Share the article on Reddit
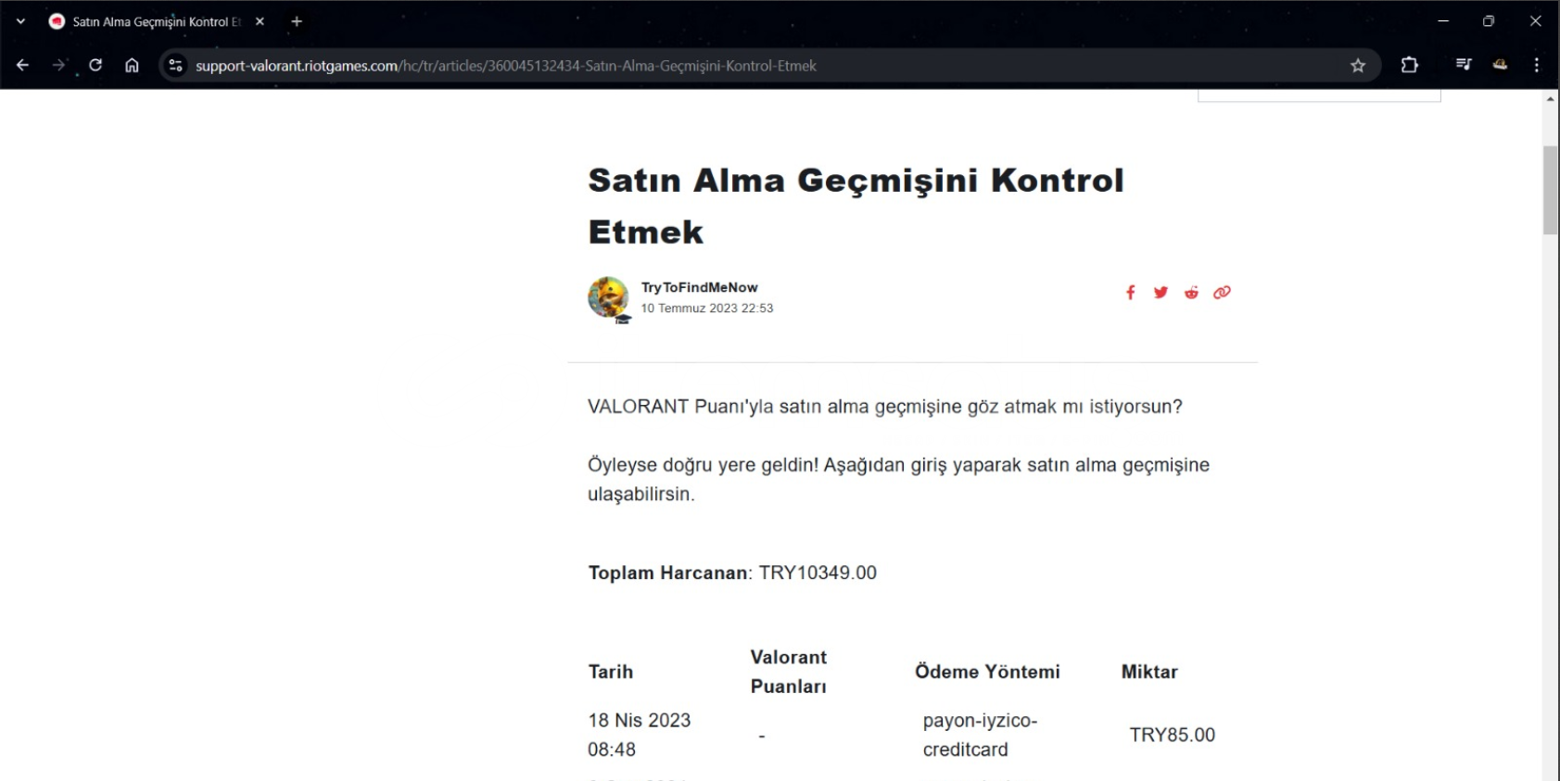Image resolution: width=1560 pixels, height=781 pixels. (x=1191, y=293)
